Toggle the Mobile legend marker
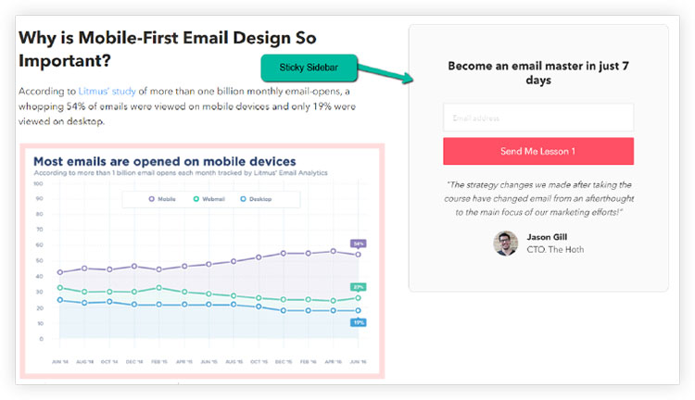Viewport: 695px width, 400px height. 152,199
